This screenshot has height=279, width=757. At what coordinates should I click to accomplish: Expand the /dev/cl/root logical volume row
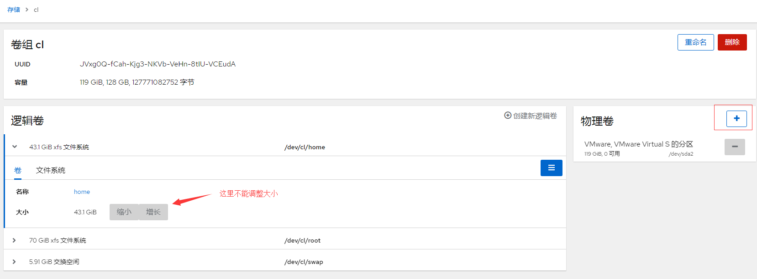(x=14, y=240)
